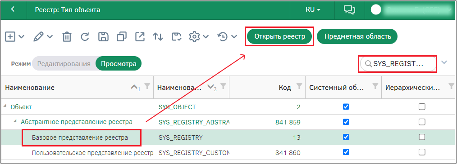Screen dimensions: 457x164
Task: Filter the first Наименование column
Action: [147, 86]
